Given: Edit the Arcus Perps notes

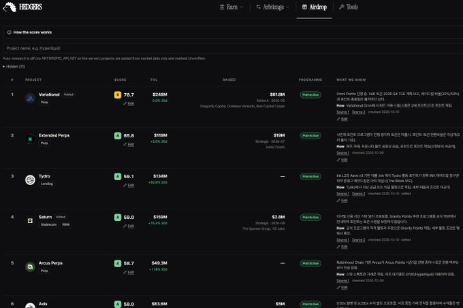Looking at the screenshot, I should pyautogui.click(x=342, y=288).
